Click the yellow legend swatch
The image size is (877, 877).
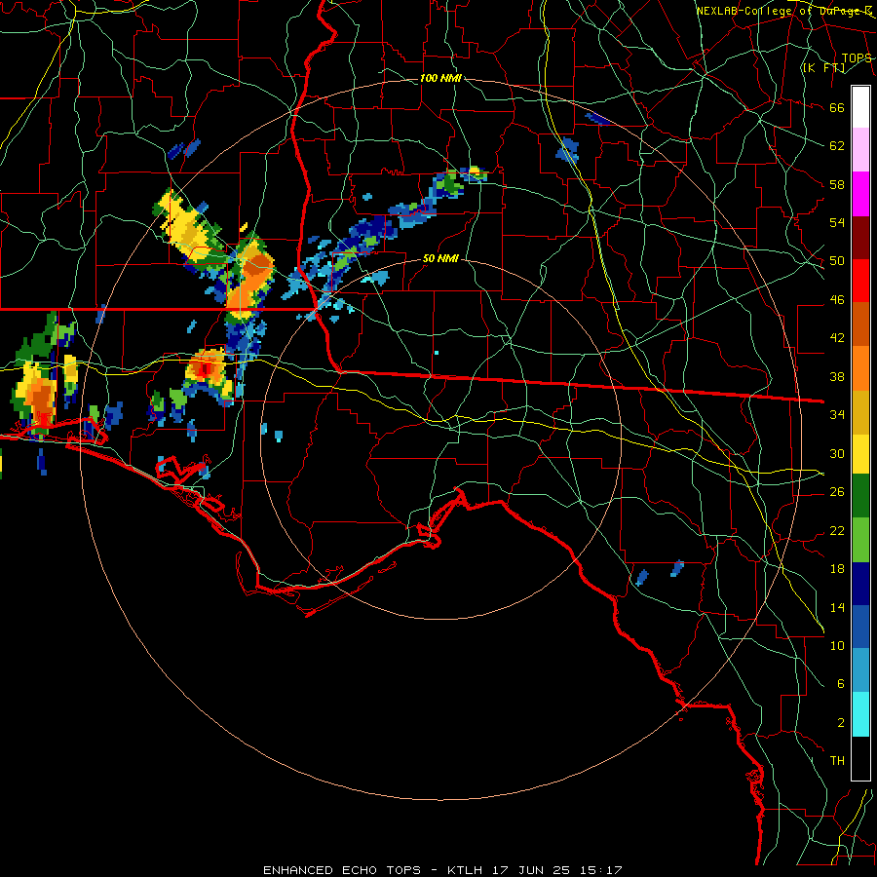(x=860, y=453)
